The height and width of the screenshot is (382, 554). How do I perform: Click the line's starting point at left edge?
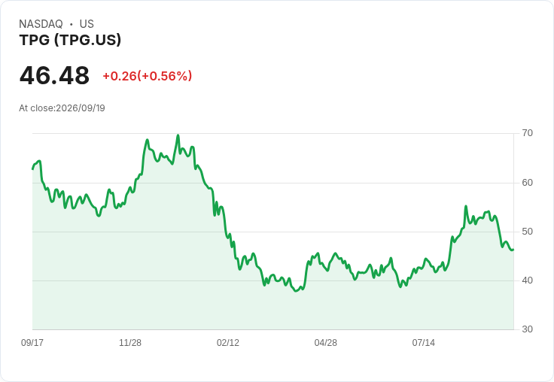tap(33, 169)
